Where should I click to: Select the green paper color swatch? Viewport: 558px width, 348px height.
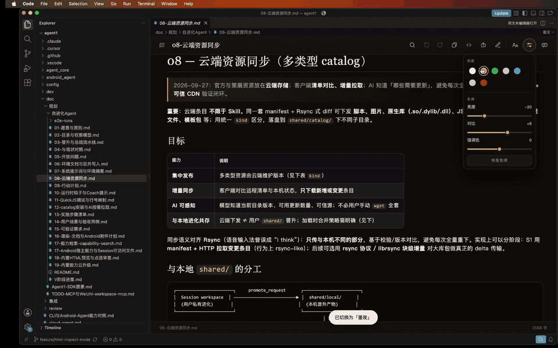(x=495, y=71)
